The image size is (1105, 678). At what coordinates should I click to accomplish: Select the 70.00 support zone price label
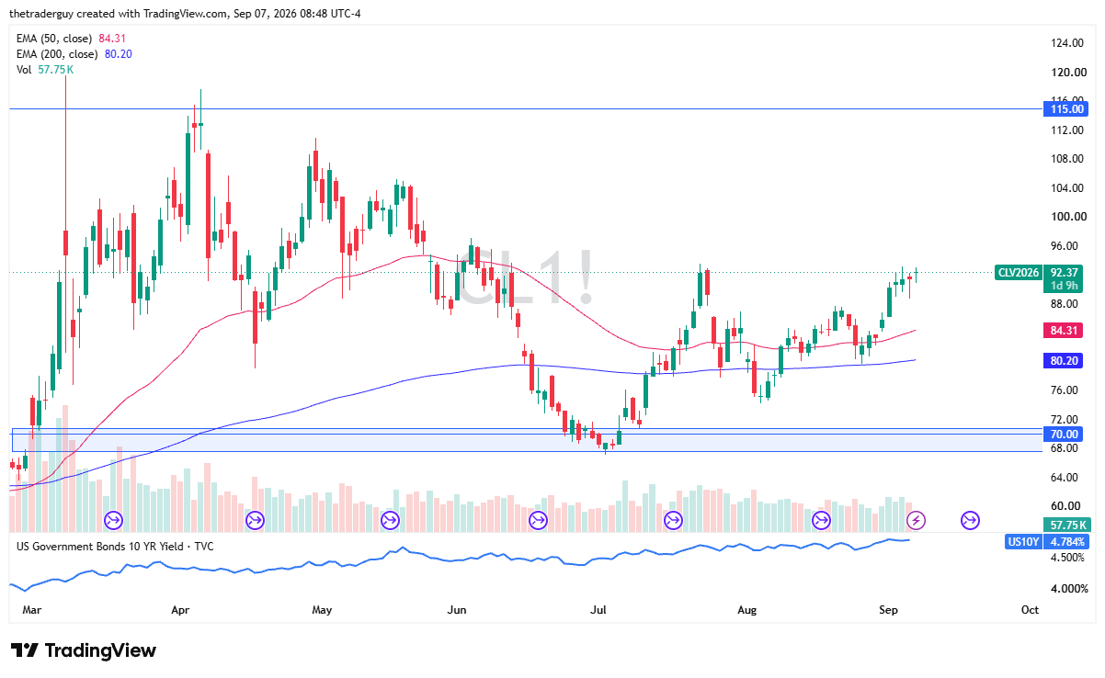point(1065,434)
